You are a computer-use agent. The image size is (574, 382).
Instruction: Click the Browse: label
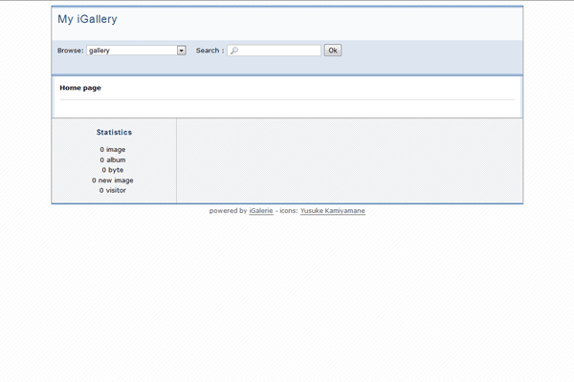[70, 51]
